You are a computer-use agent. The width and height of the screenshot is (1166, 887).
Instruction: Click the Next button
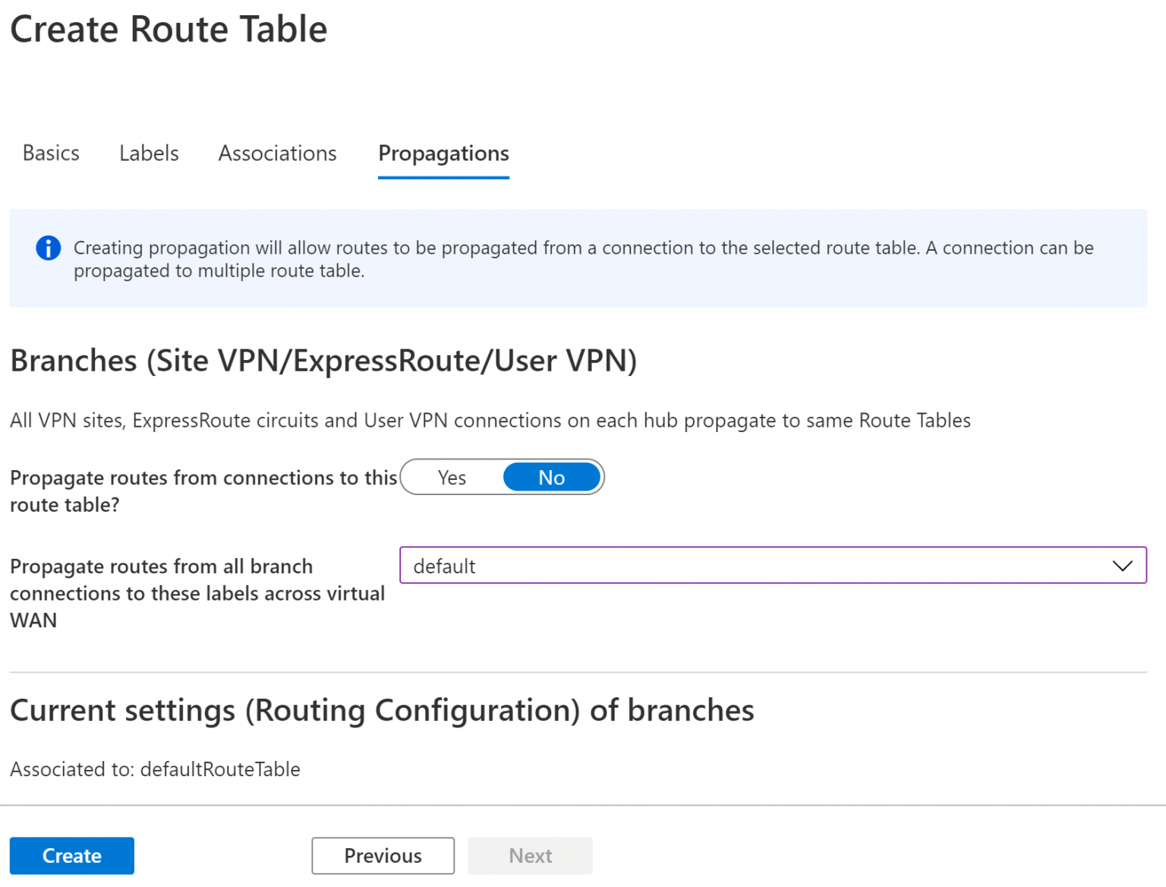click(530, 855)
